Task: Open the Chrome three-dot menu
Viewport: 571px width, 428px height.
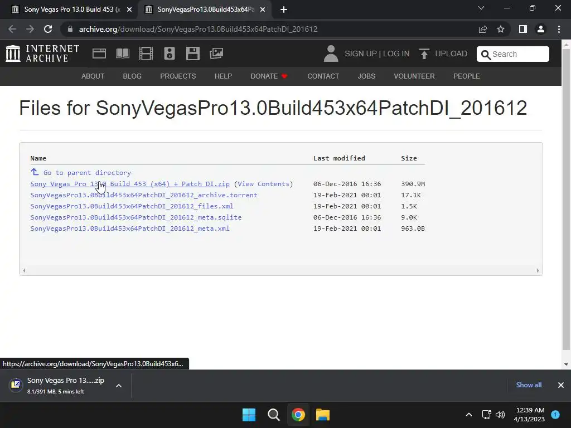Action: [x=559, y=29]
